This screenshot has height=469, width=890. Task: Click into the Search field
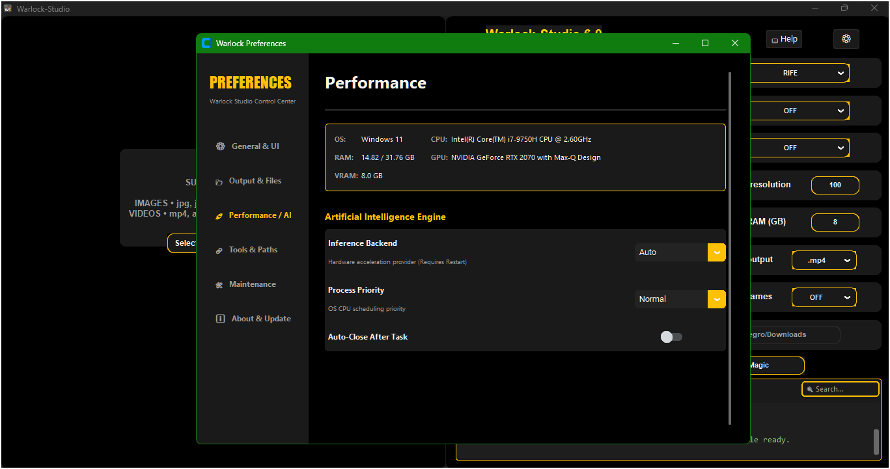click(841, 389)
